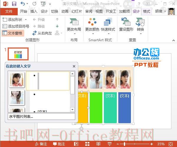Open 更改布局 change layout gallery
The height and width of the screenshot is (147, 177).
pos(74,26)
